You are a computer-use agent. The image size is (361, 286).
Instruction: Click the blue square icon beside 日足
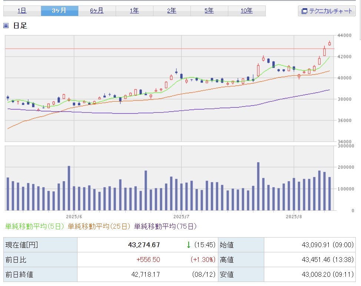pos(6,26)
